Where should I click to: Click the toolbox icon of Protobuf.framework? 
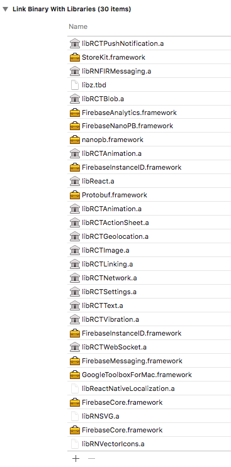[74, 195]
